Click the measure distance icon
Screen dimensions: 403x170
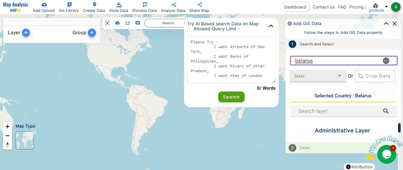pyautogui.click(x=127, y=23)
